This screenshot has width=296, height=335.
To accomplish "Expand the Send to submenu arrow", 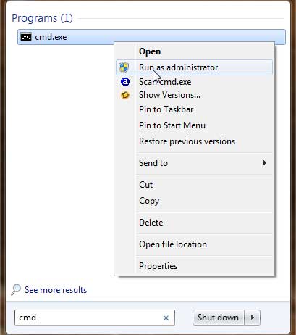I will [265, 163].
